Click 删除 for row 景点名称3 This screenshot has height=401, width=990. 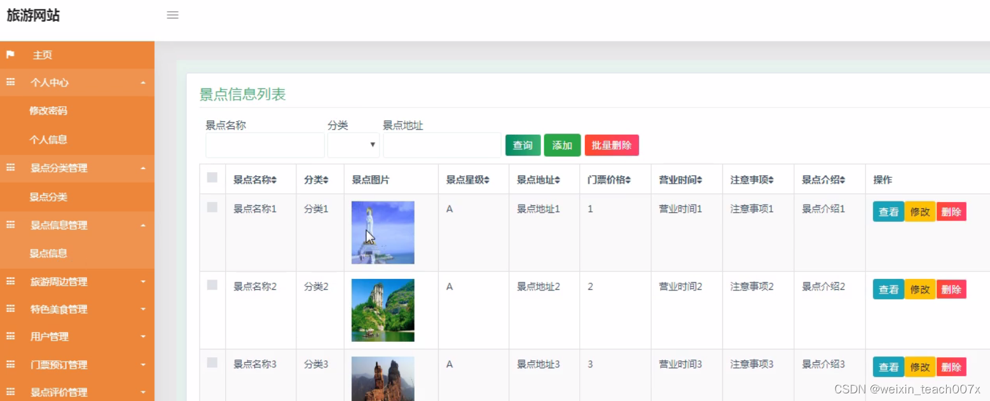pyautogui.click(x=951, y=367)
